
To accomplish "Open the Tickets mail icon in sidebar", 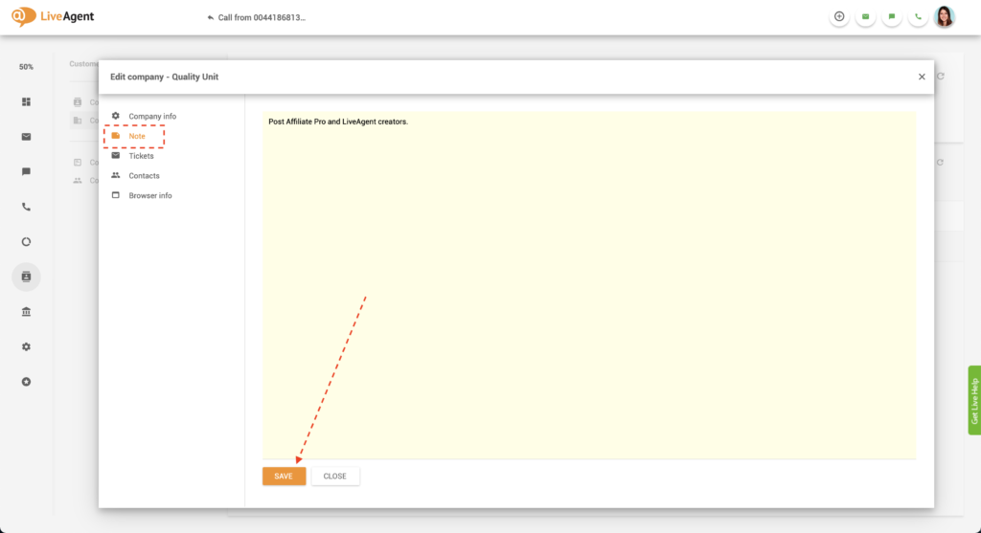I will 26,137.
